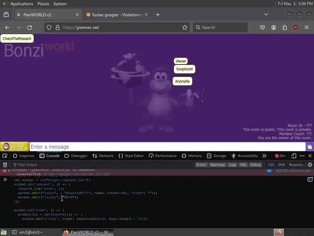Screen dimensions: 314x236
Task: Open the script.js source link
Action: [293, 170]
